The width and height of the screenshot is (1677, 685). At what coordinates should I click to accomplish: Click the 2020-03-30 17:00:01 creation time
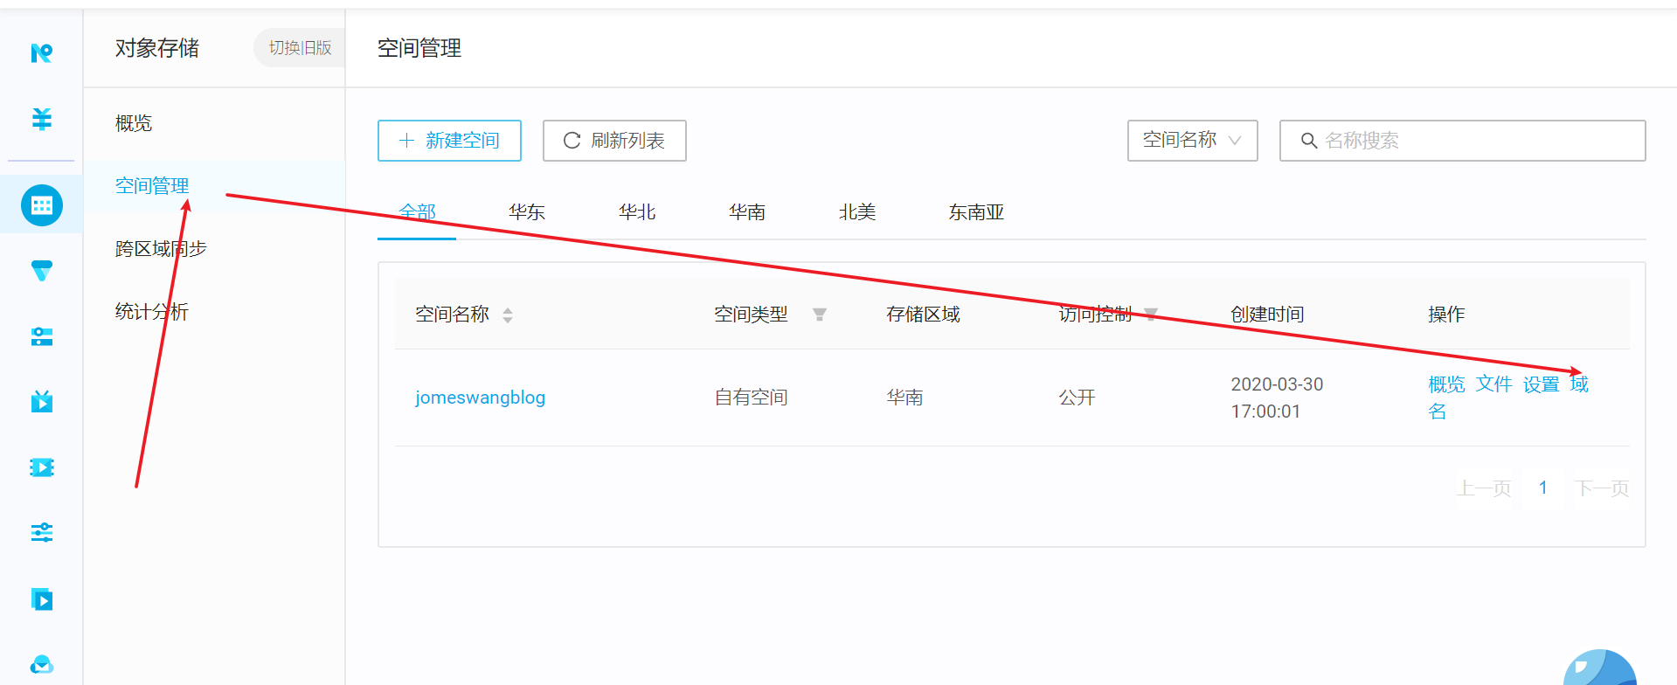click(x=1277, y=398)
